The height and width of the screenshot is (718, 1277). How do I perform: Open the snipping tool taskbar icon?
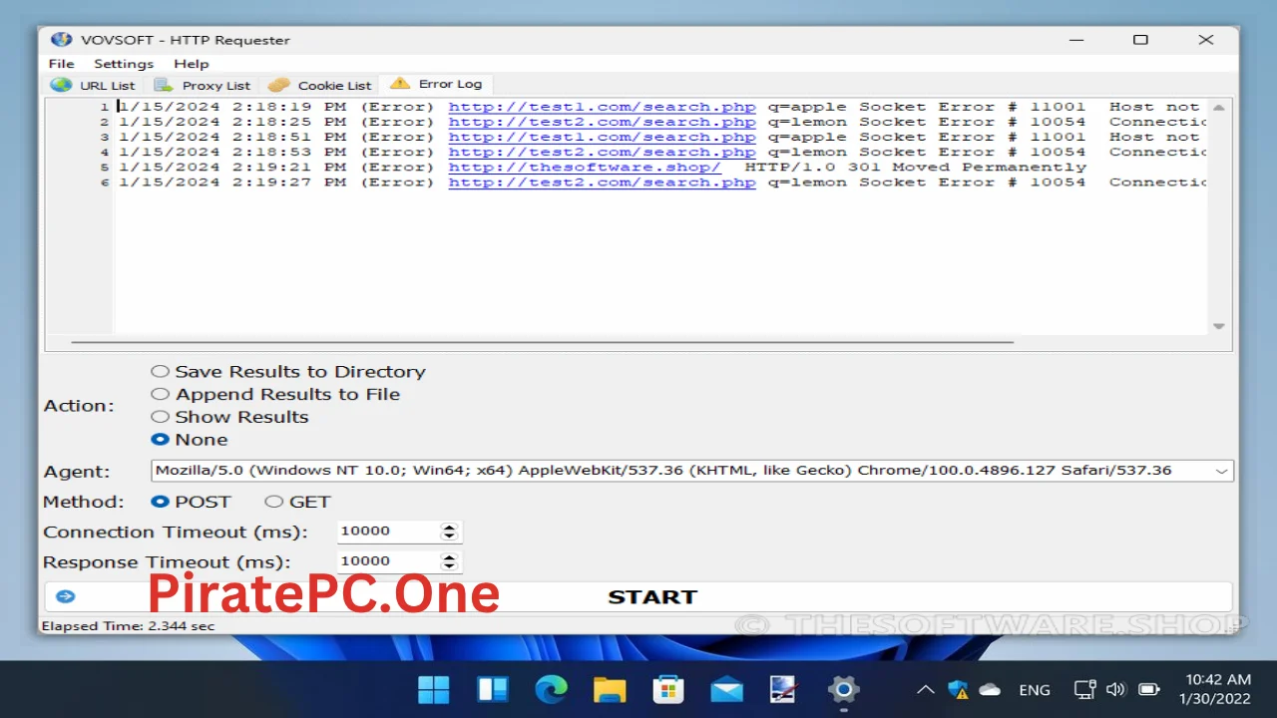click(x=784, y=689)
